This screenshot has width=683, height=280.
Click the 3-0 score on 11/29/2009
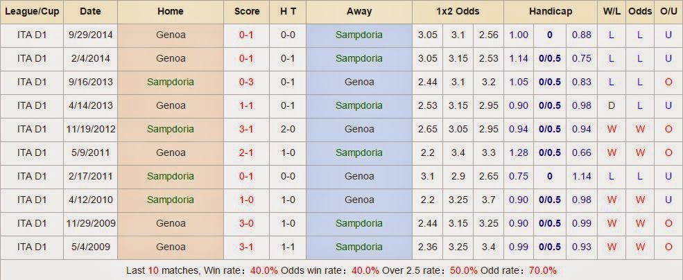pyautogui.click(x=246, y=223)
